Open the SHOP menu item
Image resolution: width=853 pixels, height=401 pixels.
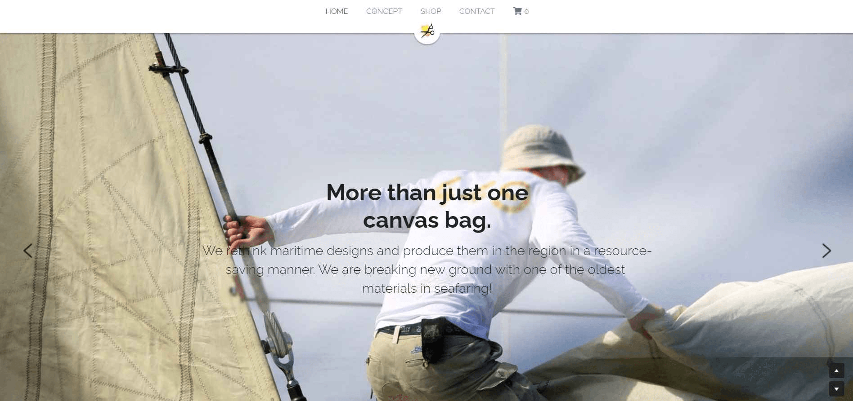431,11
